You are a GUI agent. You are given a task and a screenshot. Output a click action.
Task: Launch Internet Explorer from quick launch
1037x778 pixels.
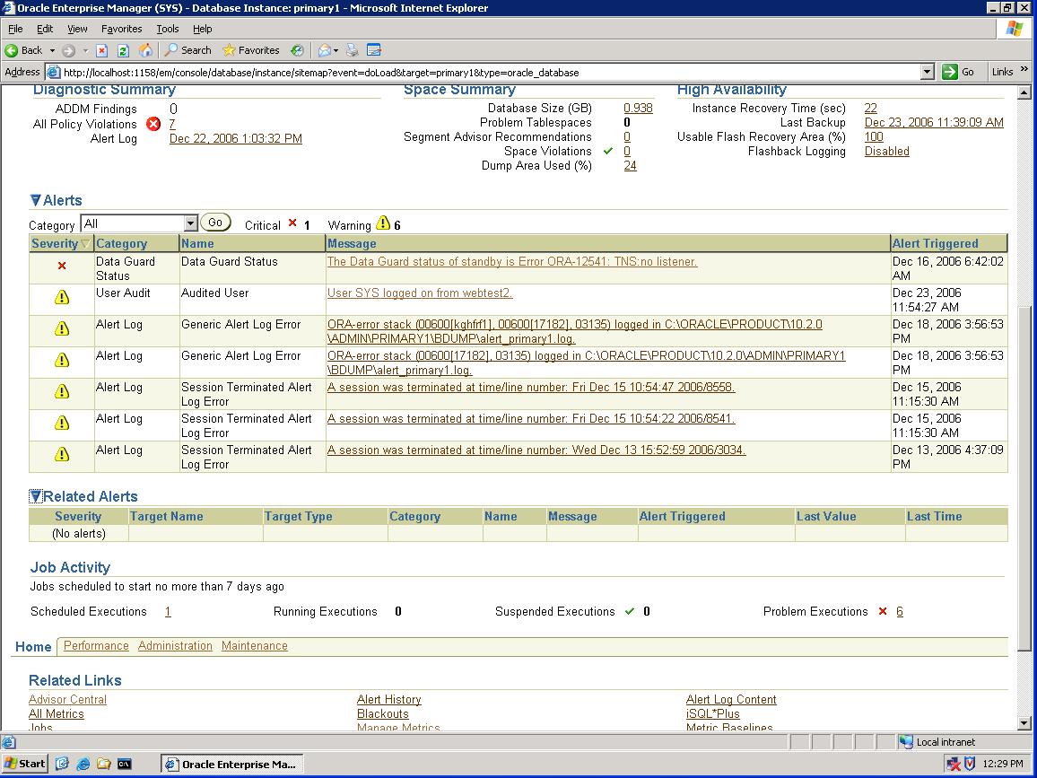pos(83,764)
